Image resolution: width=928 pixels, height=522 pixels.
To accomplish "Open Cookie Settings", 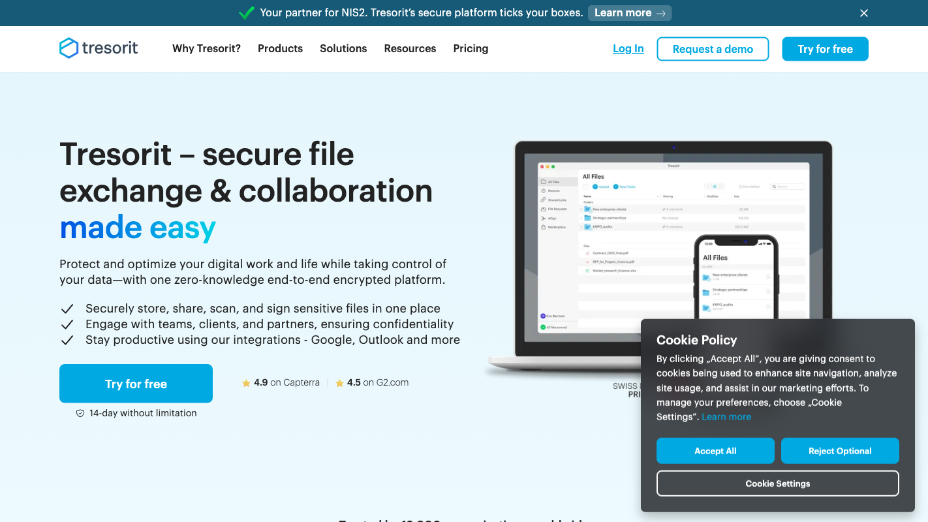I will tap(778, 484).
